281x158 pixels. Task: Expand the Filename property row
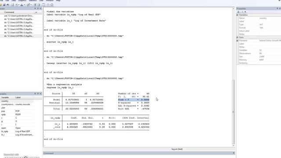pyautogui.click(x=238, y=40)
